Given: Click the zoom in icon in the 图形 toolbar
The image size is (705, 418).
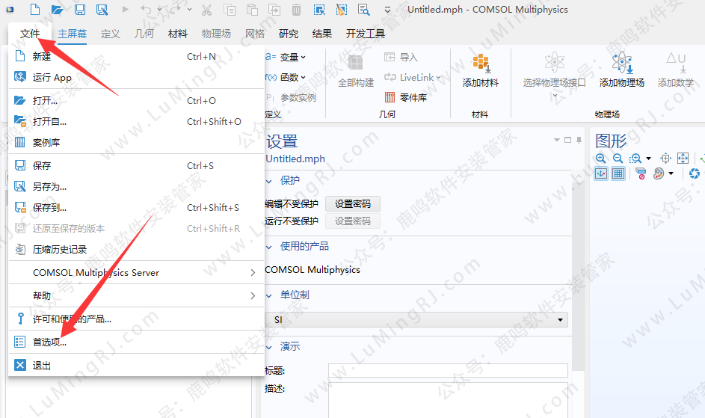Looking at the screenshot, I should coord(601,159).
